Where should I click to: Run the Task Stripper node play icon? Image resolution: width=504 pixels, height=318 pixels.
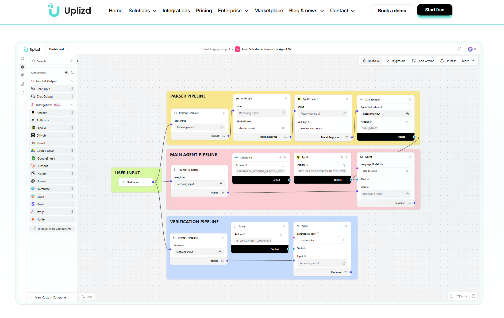tap(410, 99)
